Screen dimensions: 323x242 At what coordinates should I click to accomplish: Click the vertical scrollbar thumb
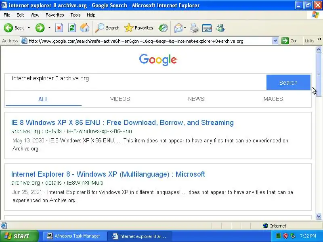coord(319,75)
